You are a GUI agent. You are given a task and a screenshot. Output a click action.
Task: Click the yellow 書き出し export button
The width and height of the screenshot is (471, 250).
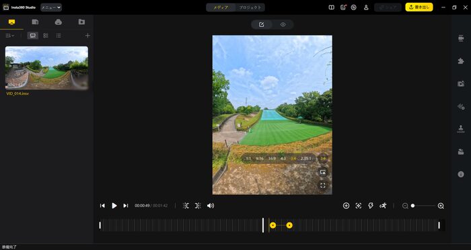coord(419,7)
